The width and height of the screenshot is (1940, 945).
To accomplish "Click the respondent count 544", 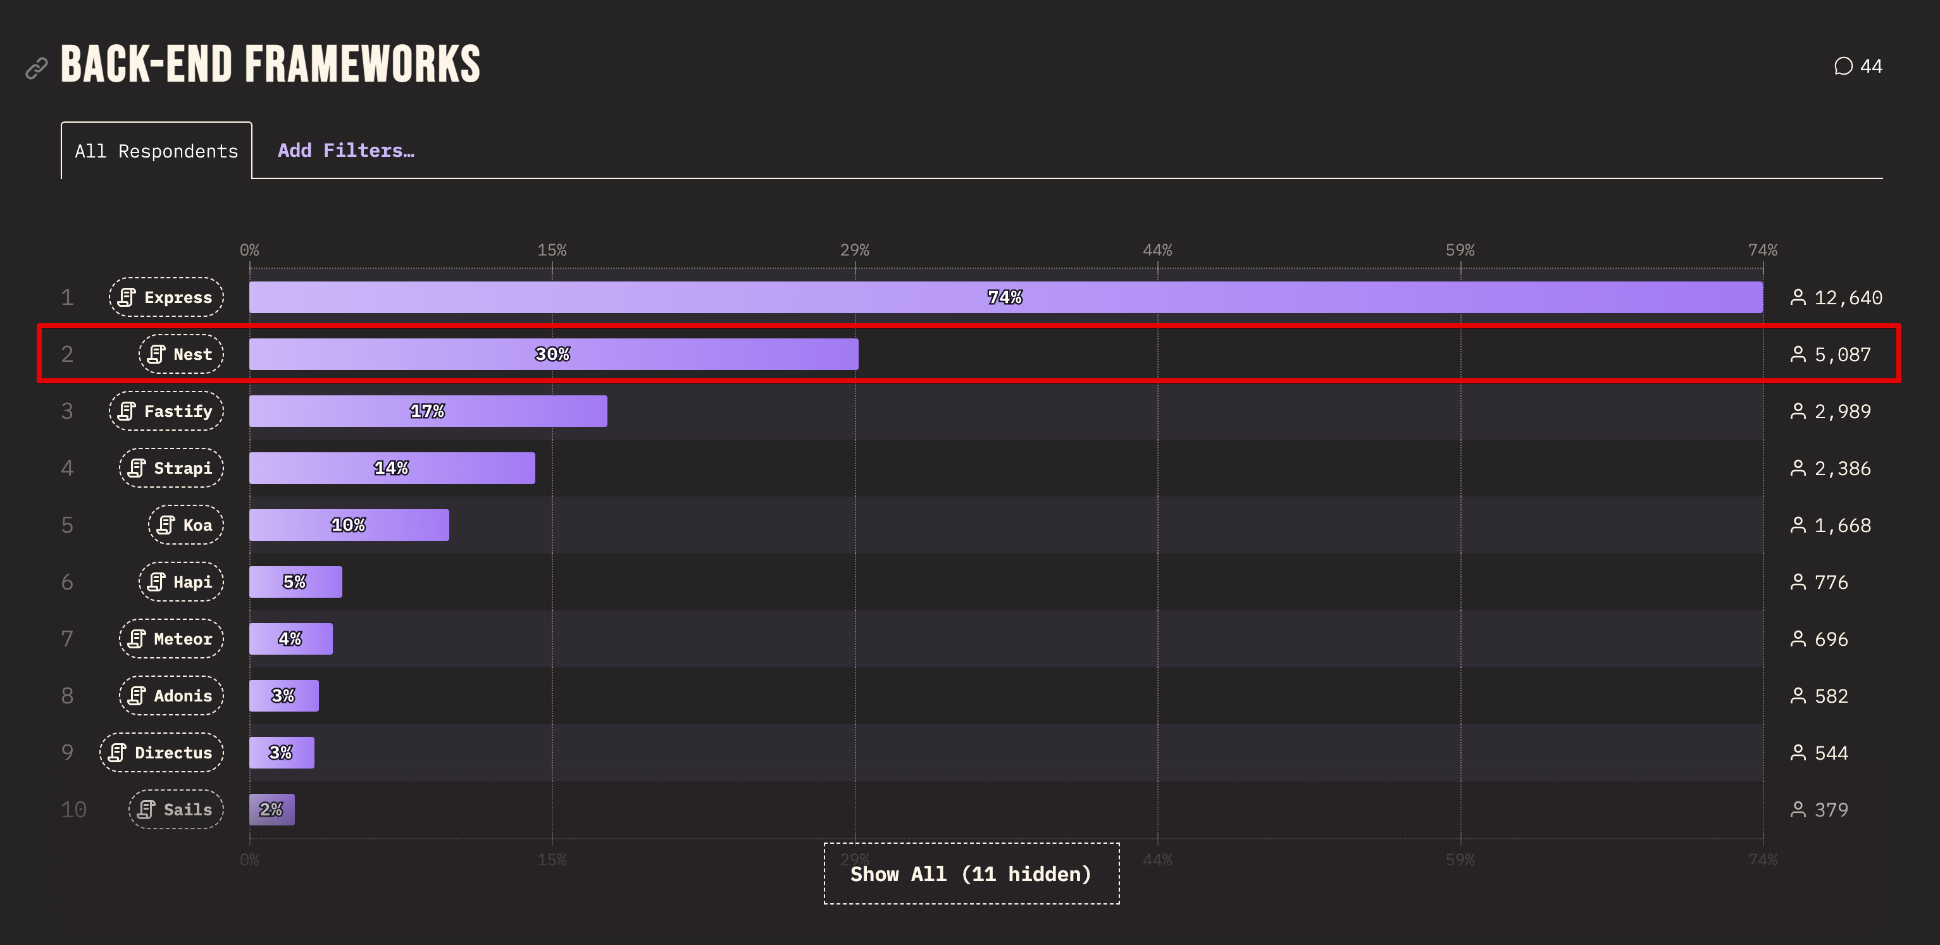I will coord(1831,753).
